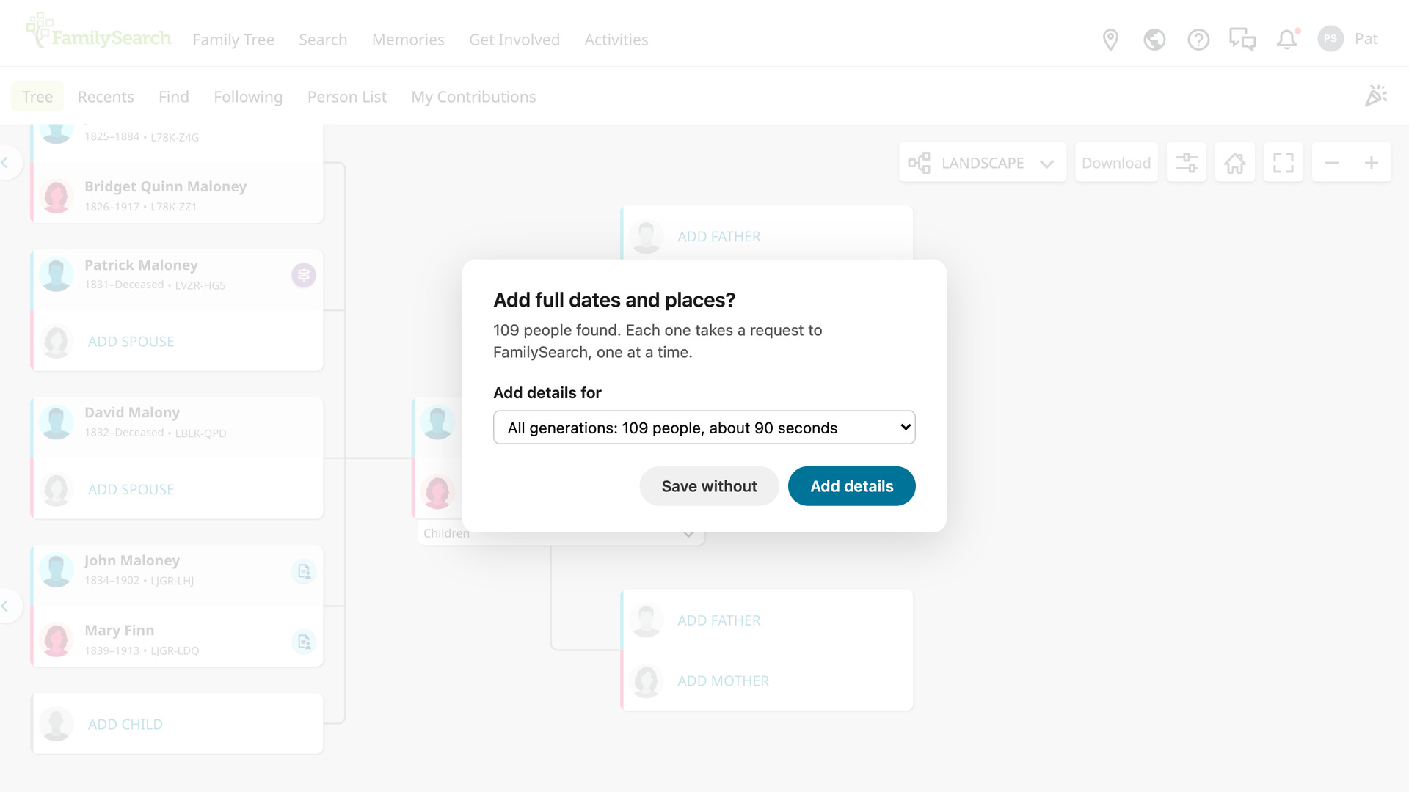This screenshot has width=1409, height=792.
Task: Click the party popper celebration icon
Action: click(1376, 96)
